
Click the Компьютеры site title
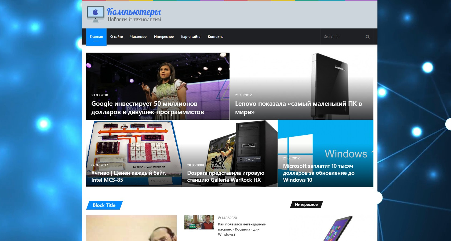click(134, 12)
